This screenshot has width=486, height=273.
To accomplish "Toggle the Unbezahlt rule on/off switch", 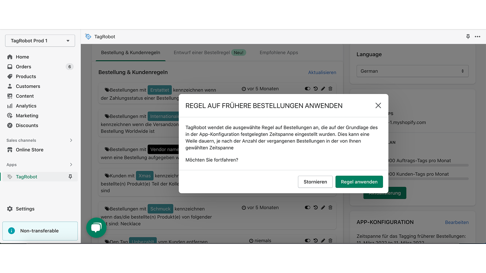I will pos(307,241).
